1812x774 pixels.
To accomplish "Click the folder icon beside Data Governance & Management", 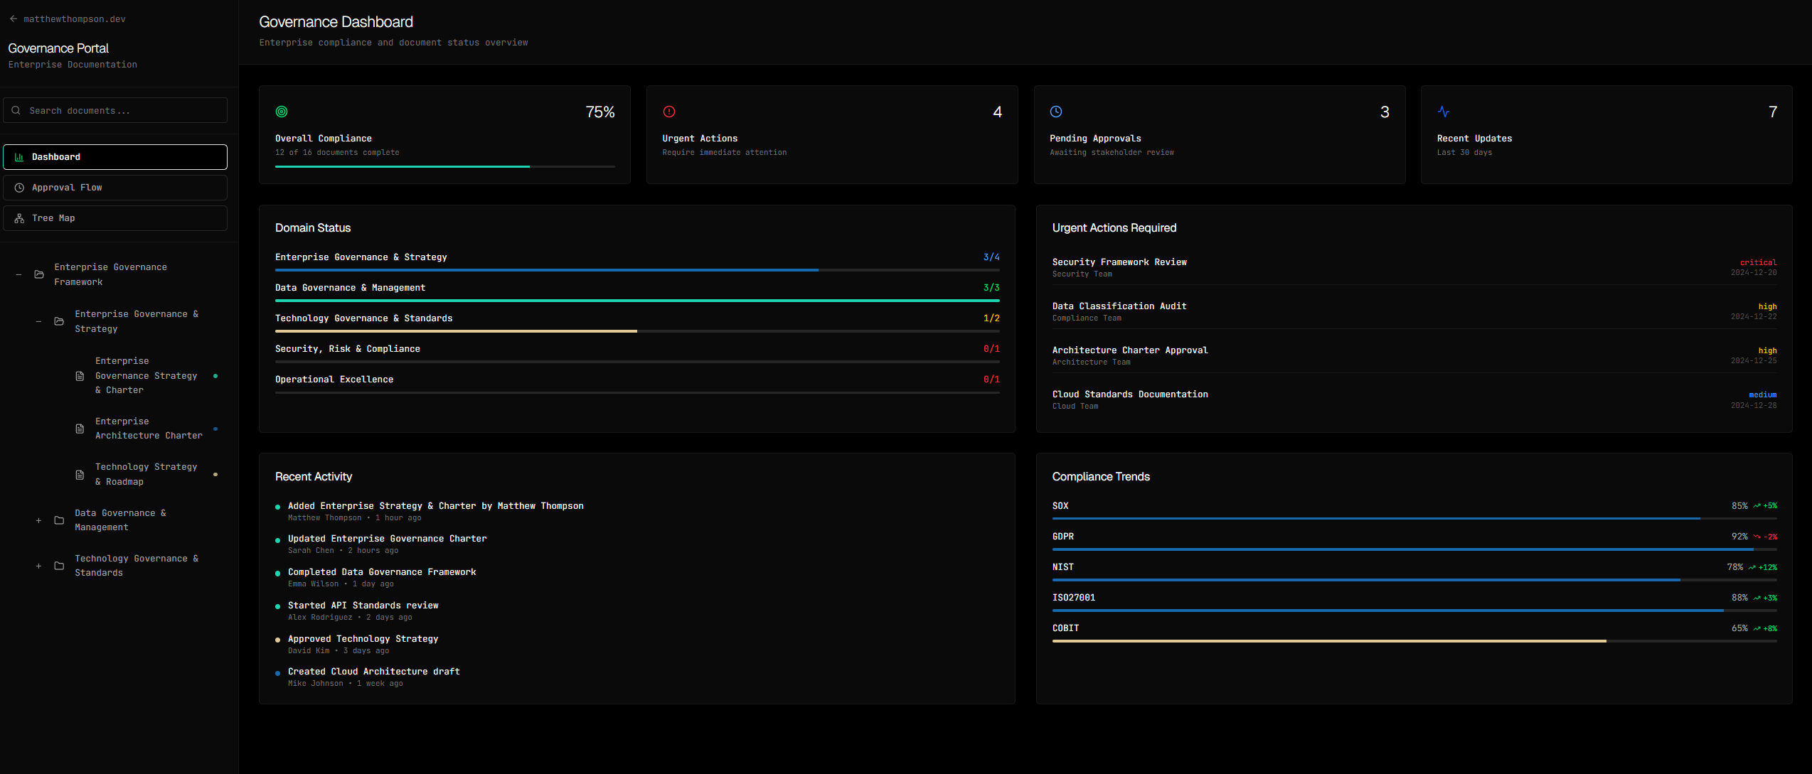I will tap(58, 520).
